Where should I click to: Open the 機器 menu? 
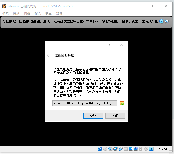coord(16,13)
